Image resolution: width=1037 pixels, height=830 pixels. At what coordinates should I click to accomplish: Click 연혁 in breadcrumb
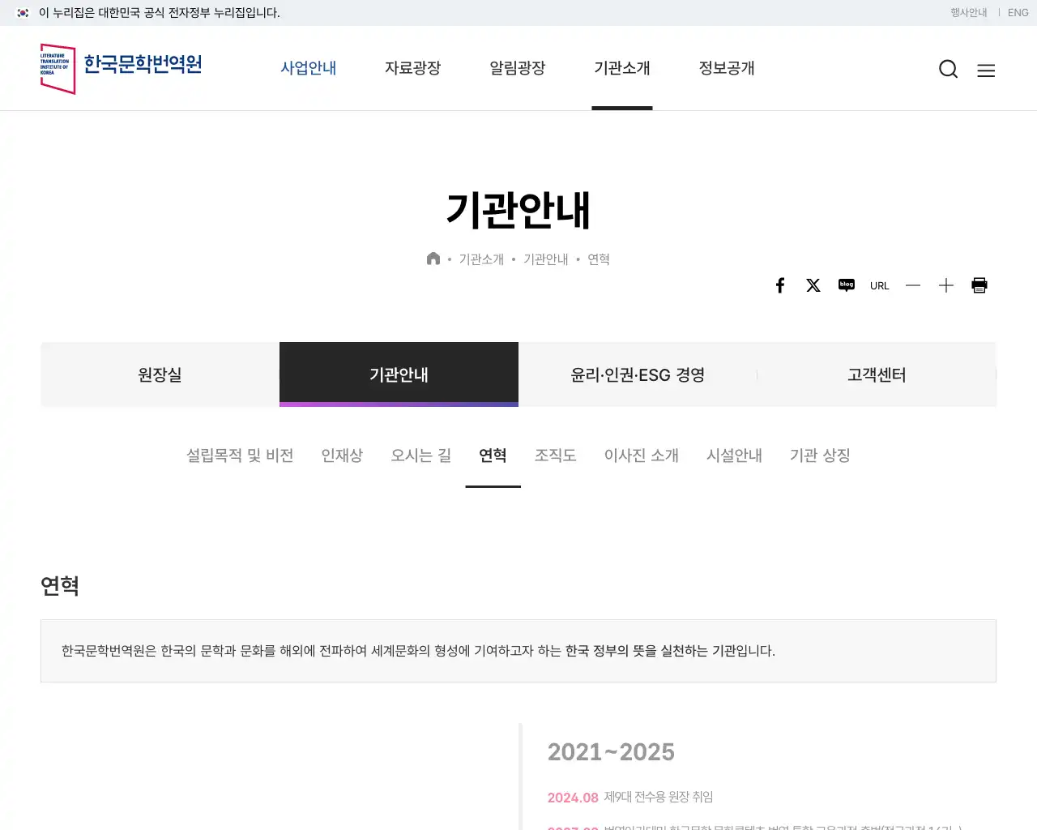click(599, 259)
